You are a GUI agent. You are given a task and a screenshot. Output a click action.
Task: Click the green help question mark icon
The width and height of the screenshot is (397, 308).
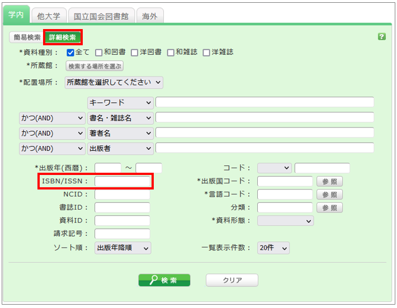point(381,37)
